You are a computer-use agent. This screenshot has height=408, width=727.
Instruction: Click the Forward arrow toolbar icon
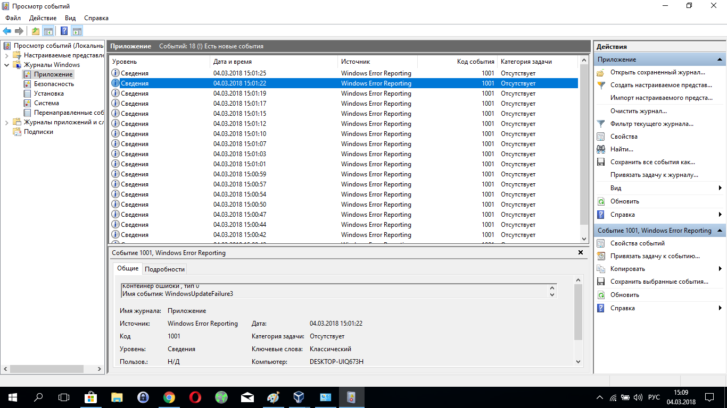coord(19,31)
